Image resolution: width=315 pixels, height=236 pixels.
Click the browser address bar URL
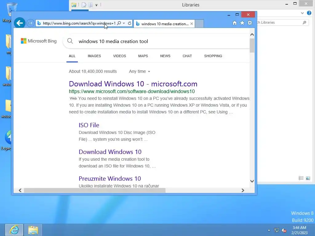79,23
